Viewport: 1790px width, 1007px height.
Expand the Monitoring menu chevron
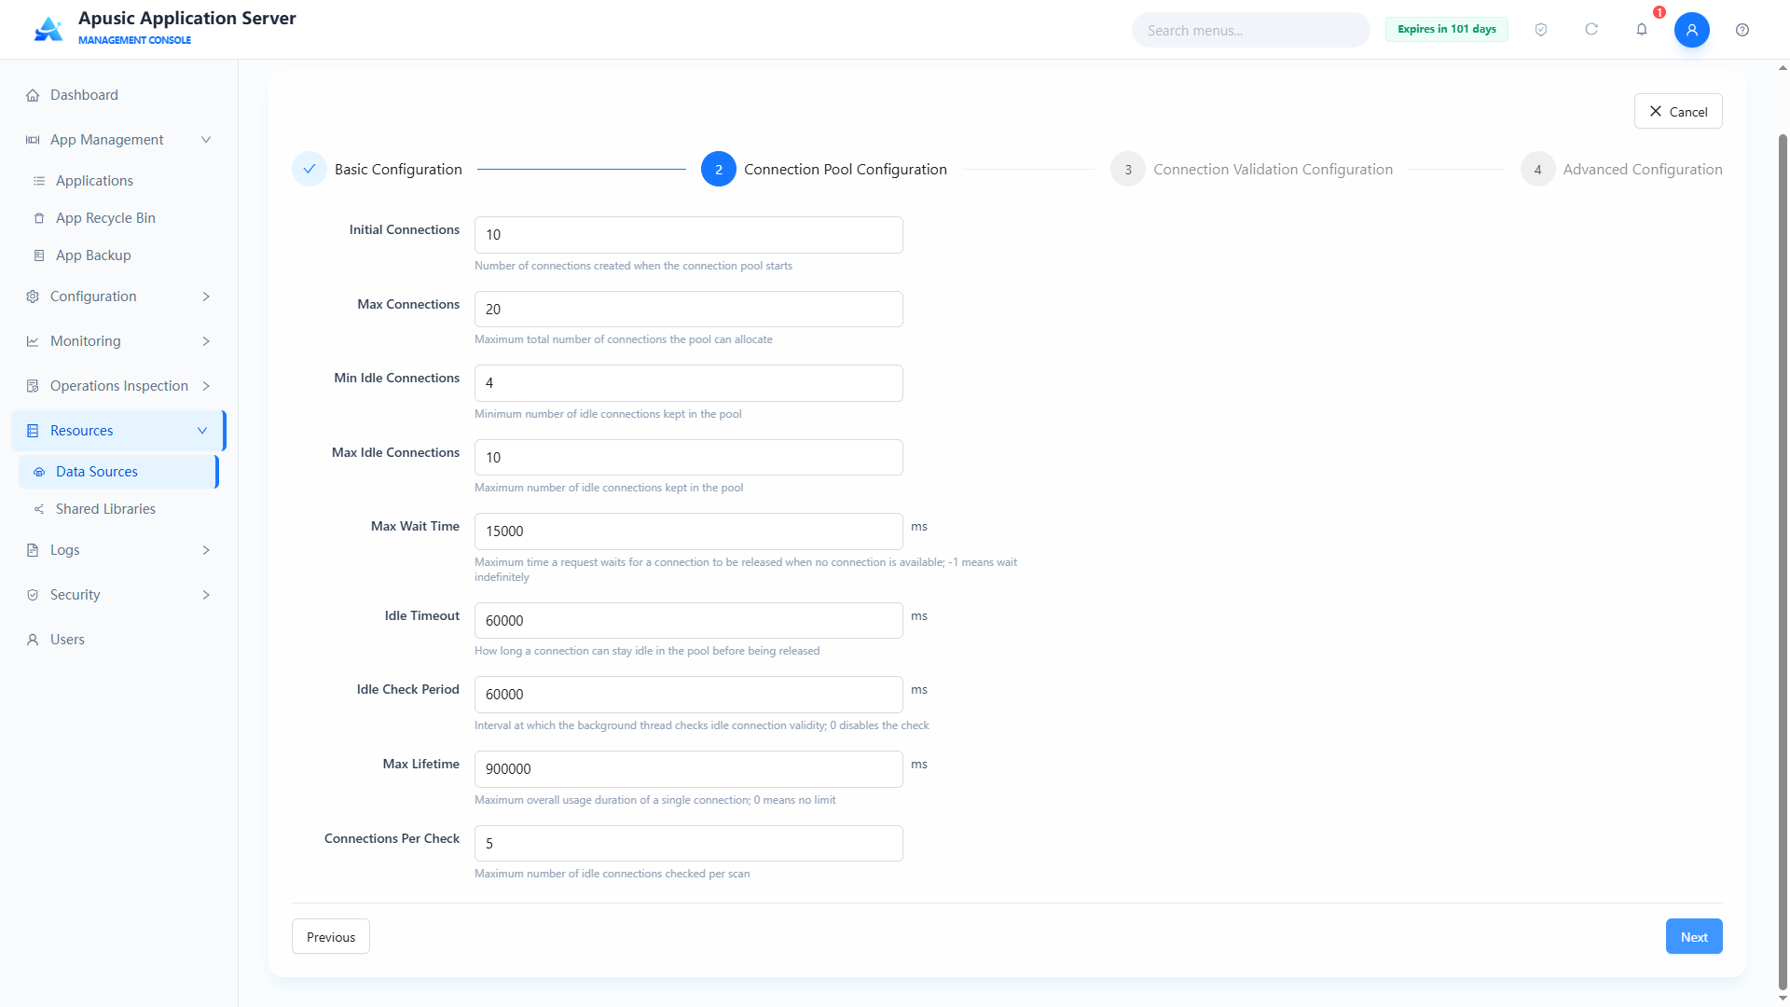click(x=206, y=341)
